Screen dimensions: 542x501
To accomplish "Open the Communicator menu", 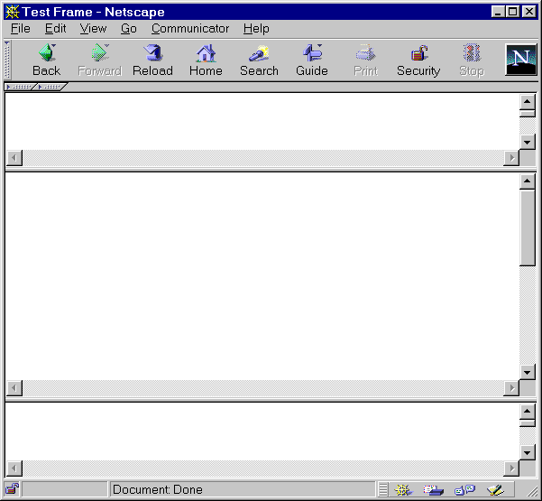I will [190, 28].
